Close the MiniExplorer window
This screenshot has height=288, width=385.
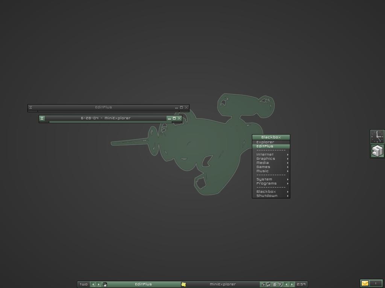[179, 118]
